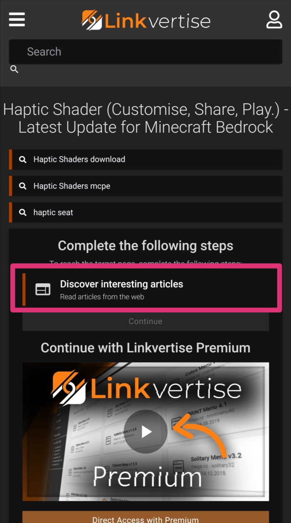Select the haptic seat search suggestion

pyautogui.click(x=145, y=213)
